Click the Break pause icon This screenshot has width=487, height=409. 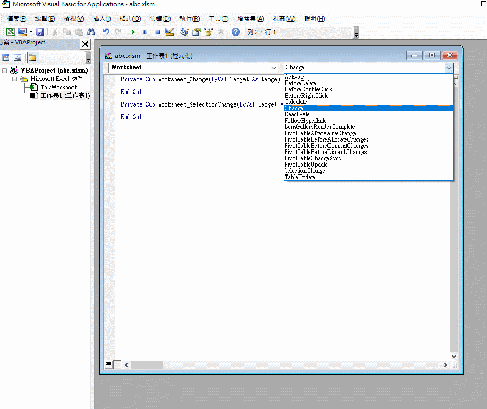point(145,32)
